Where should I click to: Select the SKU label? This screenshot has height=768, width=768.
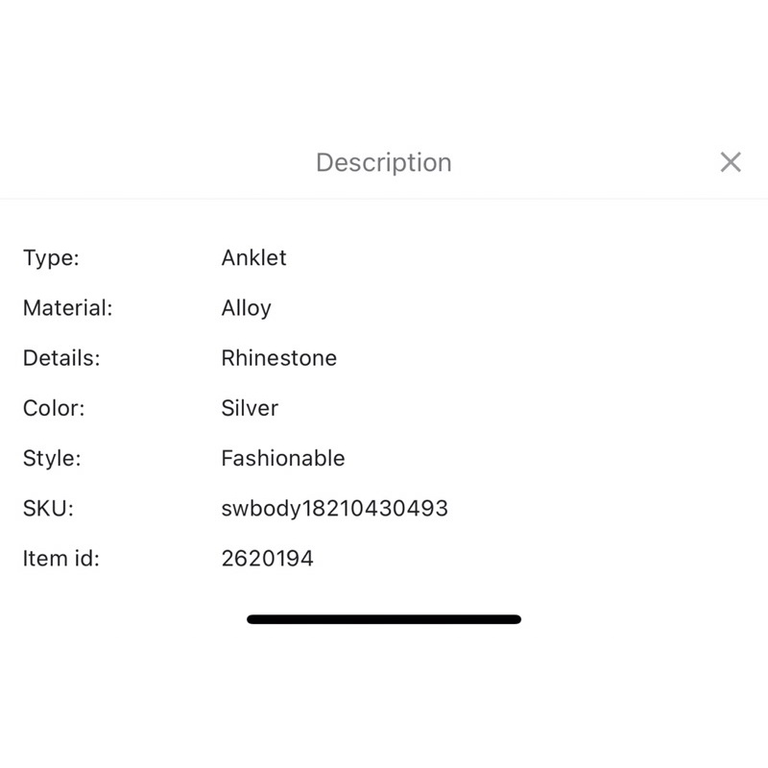(x=48, y=509)
